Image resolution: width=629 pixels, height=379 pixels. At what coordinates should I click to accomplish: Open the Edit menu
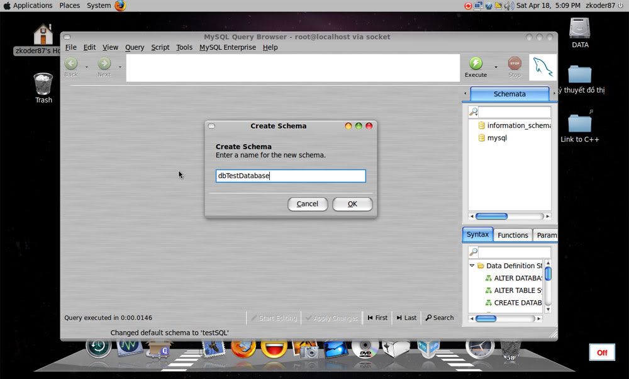click(x=89, y=47)
